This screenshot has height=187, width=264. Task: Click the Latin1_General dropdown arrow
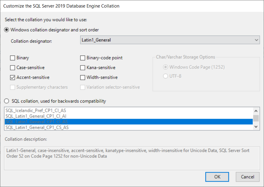pyautogui.click(x=256, y=40)
